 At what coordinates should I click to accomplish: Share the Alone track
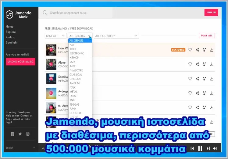point(197,64)
